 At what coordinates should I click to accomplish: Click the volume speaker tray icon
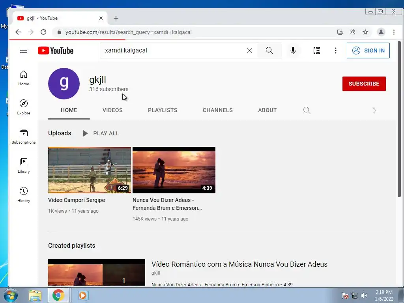point(364,295)
